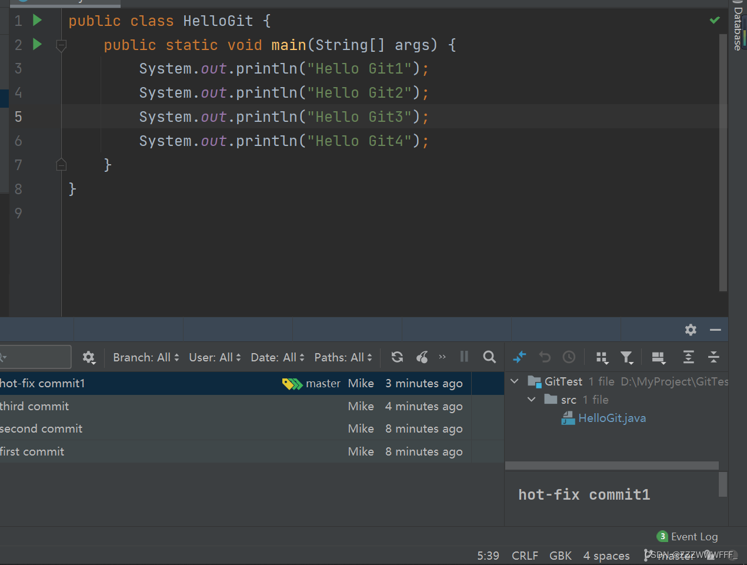The image size is (747, 565).
Task: Run the main method from the gutter arrow
Action: (38, 44)
